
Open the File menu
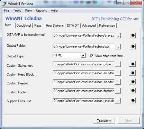click(x=7, y=11)
